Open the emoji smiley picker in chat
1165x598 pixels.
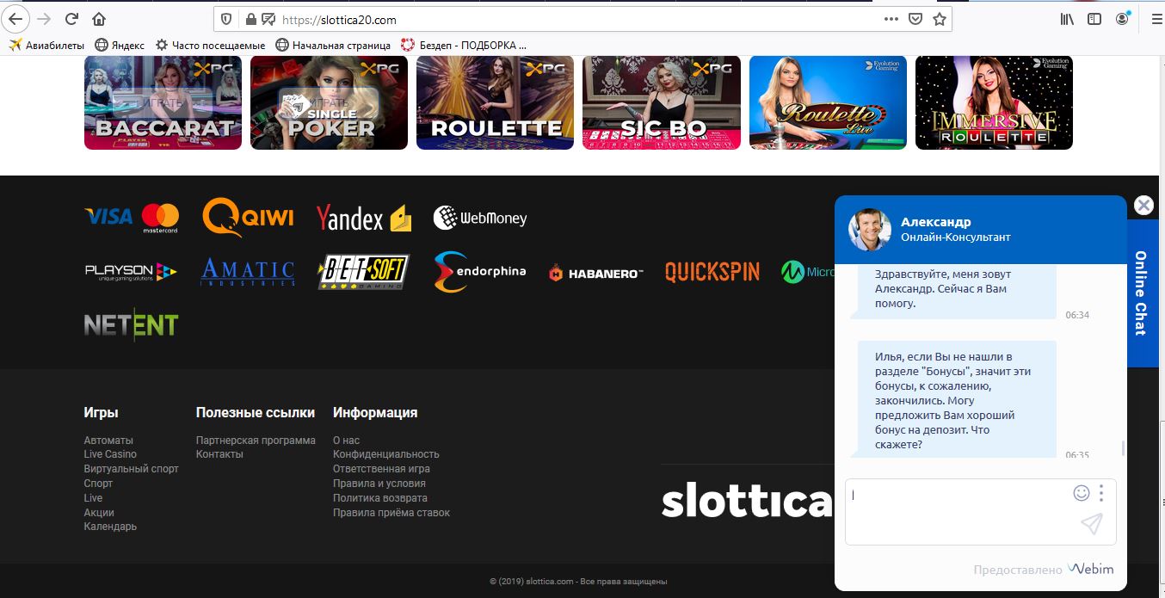tap(1082, 493)
